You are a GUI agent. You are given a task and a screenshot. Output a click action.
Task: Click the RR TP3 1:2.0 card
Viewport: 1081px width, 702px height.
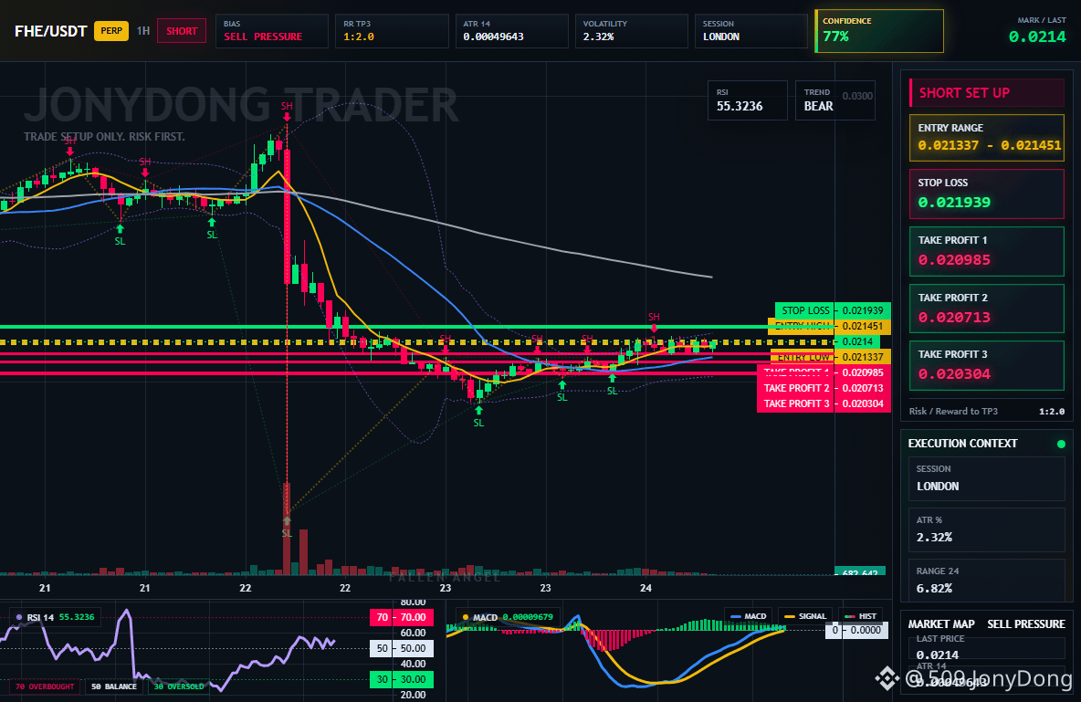coord(392,31)
